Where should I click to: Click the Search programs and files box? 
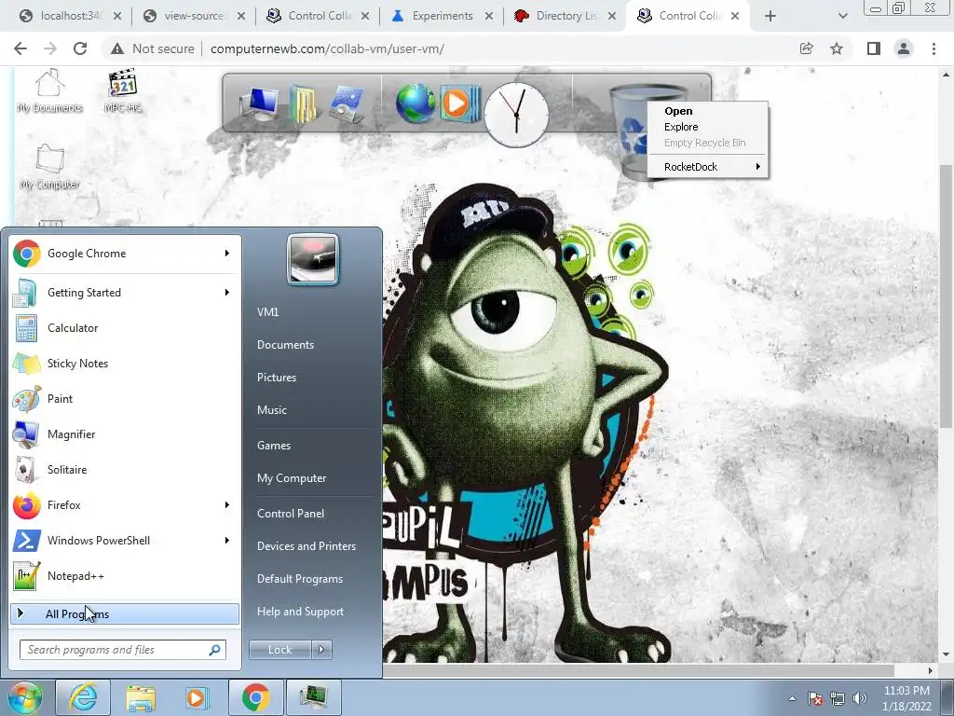[123, 650]
